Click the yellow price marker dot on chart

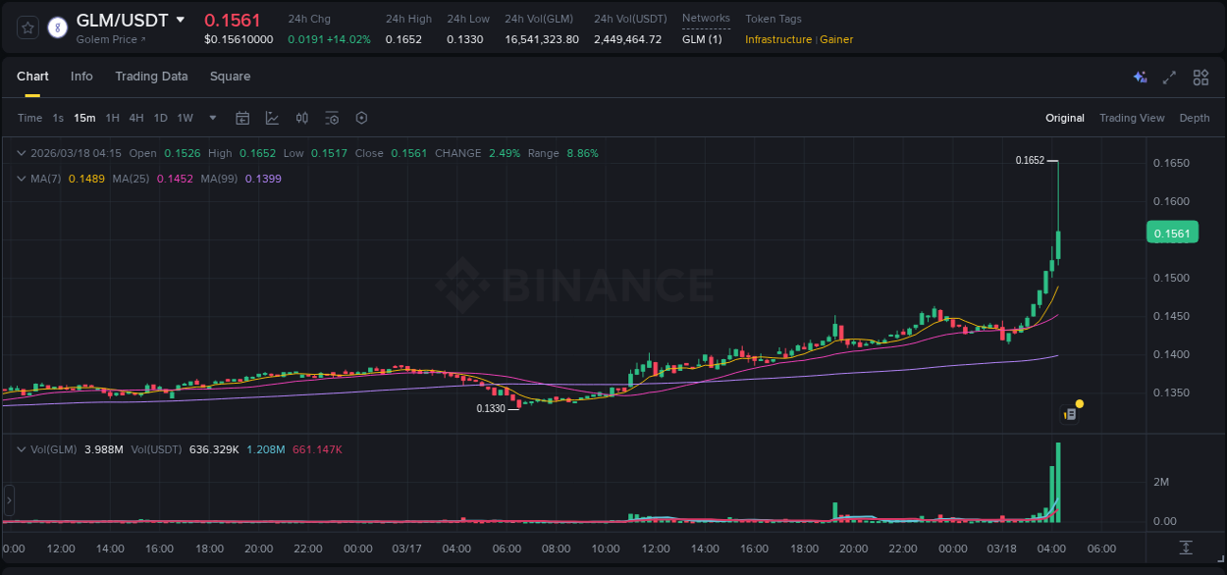coord(1080,403)
